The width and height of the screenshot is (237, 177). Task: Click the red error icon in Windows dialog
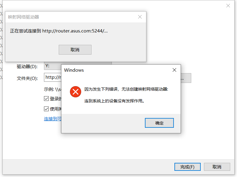pos(76,92)
